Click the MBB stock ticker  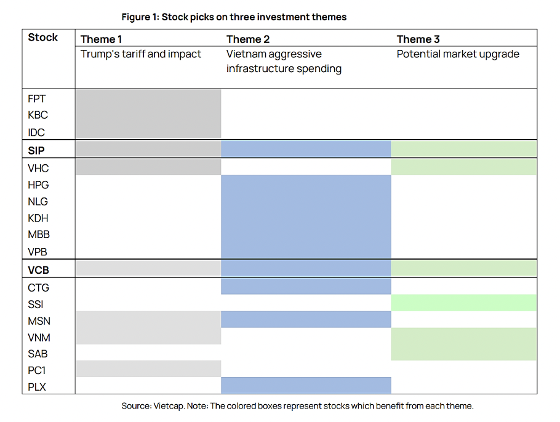coord(39,234)
